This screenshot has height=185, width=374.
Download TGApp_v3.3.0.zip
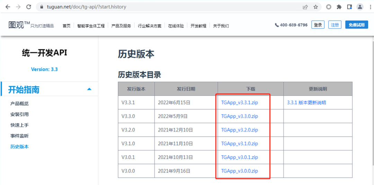pos(240,116)
